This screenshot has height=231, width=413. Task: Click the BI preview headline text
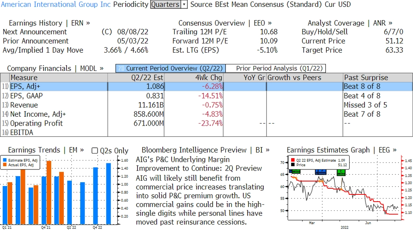(199, 164)
